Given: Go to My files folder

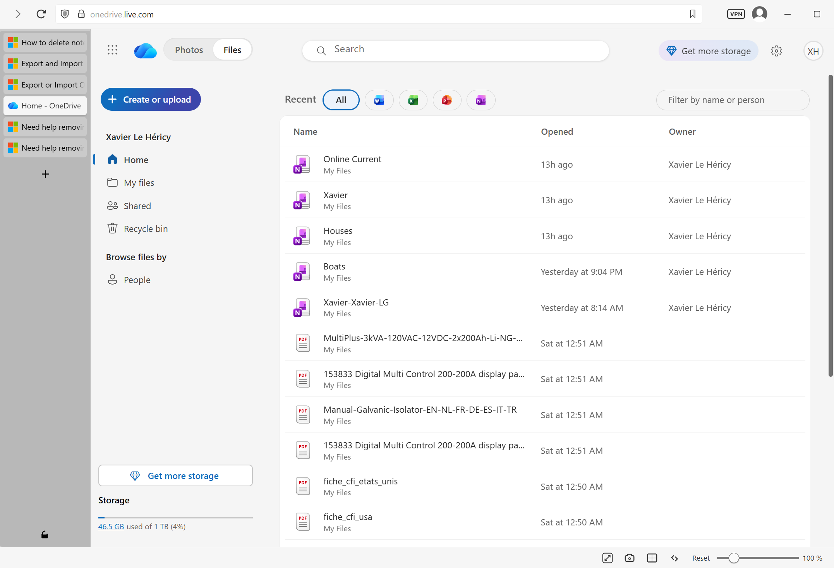Looking at the screenshot, I should click(139, 183).
